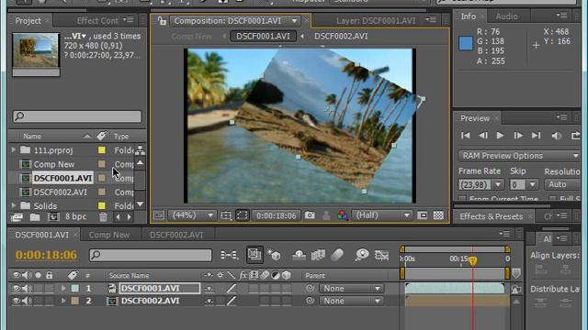
Task: Play the preview
Action: coord(500,136)
